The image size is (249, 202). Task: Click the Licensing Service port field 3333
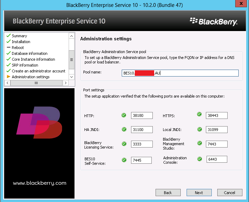pyautogui.click(x=142, y=144)
